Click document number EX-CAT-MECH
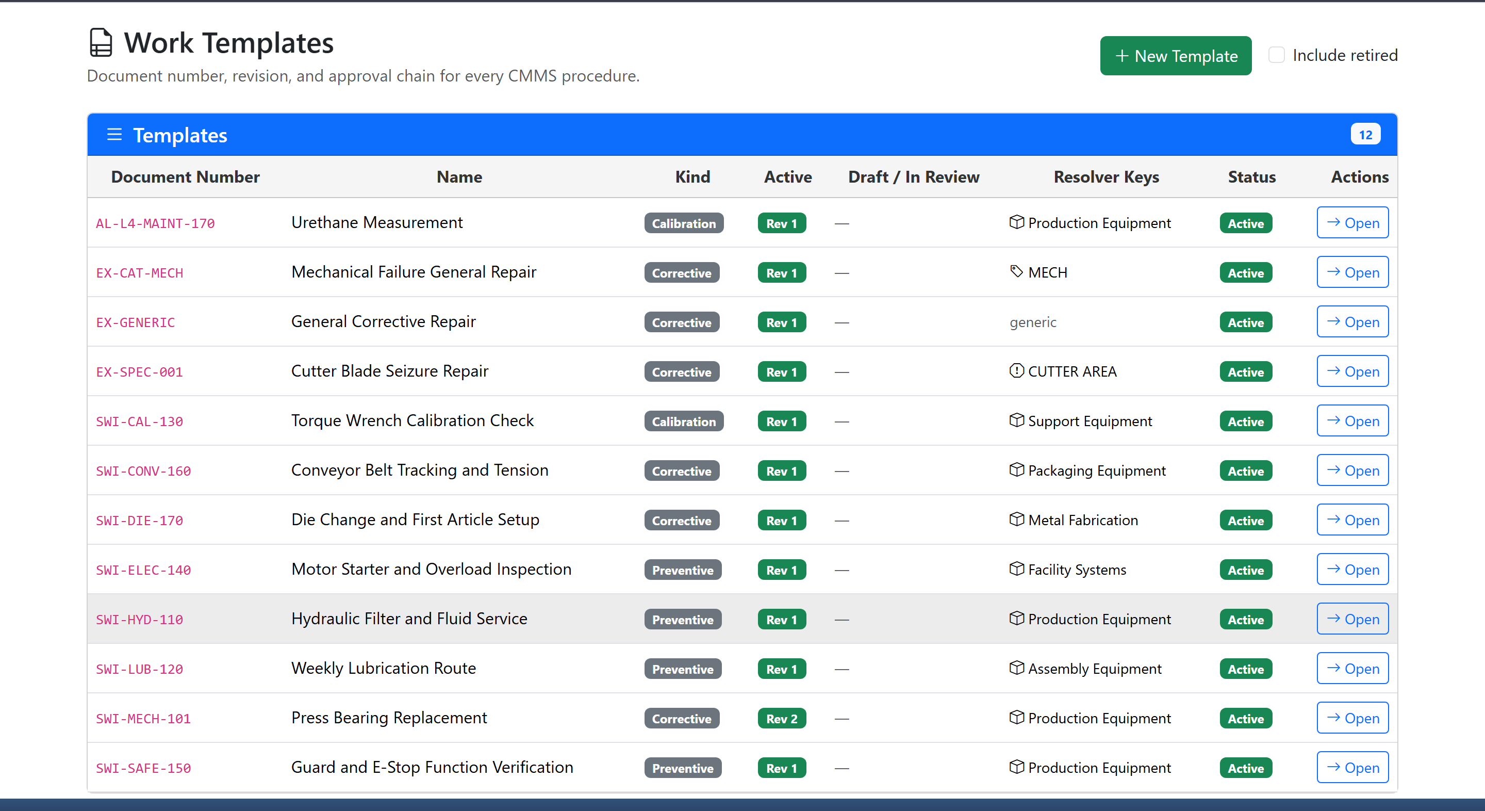Image resolution: width=1485 pixels, height=811 pixels. pos(140,273)
